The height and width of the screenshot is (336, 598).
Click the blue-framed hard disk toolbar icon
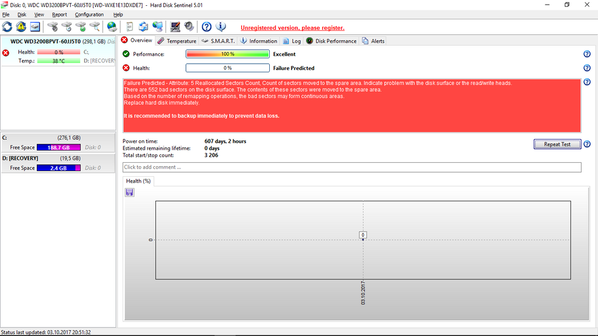(x=35, y=27)
